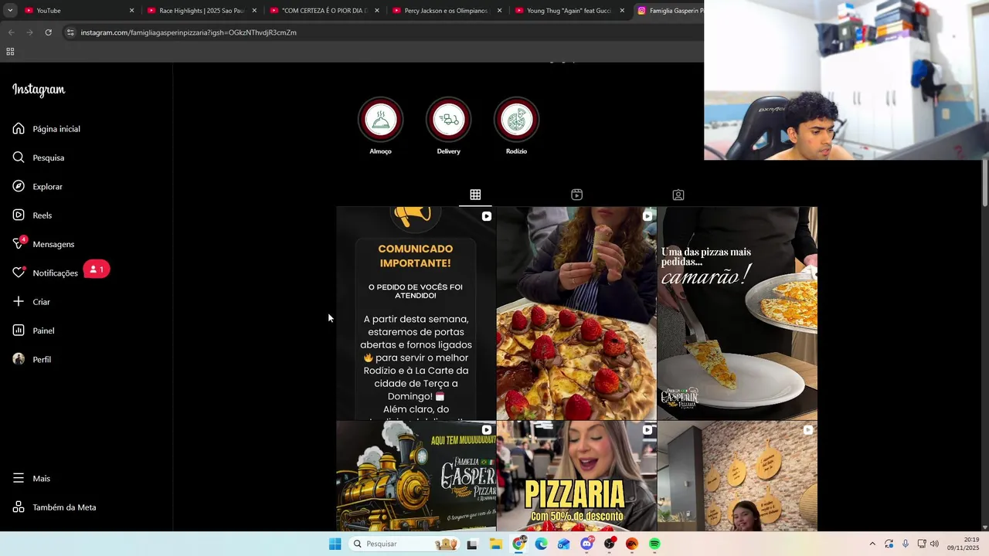This screenshot has width=989, height=556.
Task: Open Mensagens in the sidebar
Action: tap(44, 244)
